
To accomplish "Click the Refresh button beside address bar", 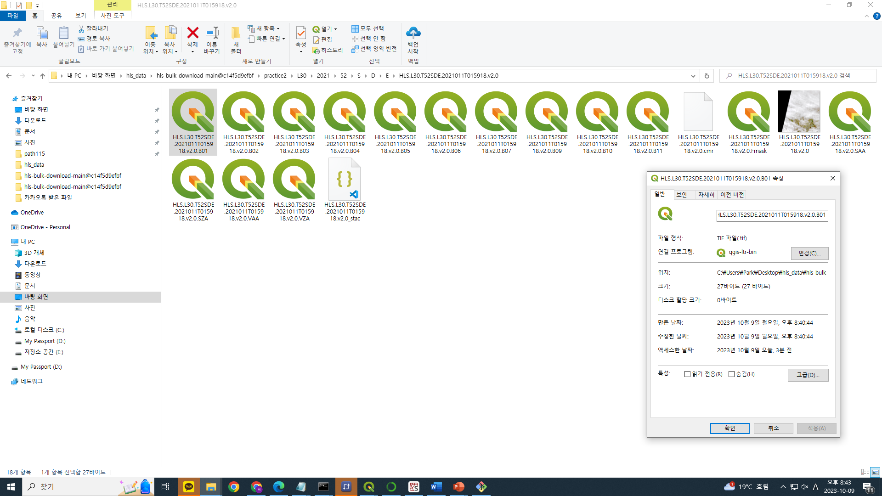I will (707, 76).
